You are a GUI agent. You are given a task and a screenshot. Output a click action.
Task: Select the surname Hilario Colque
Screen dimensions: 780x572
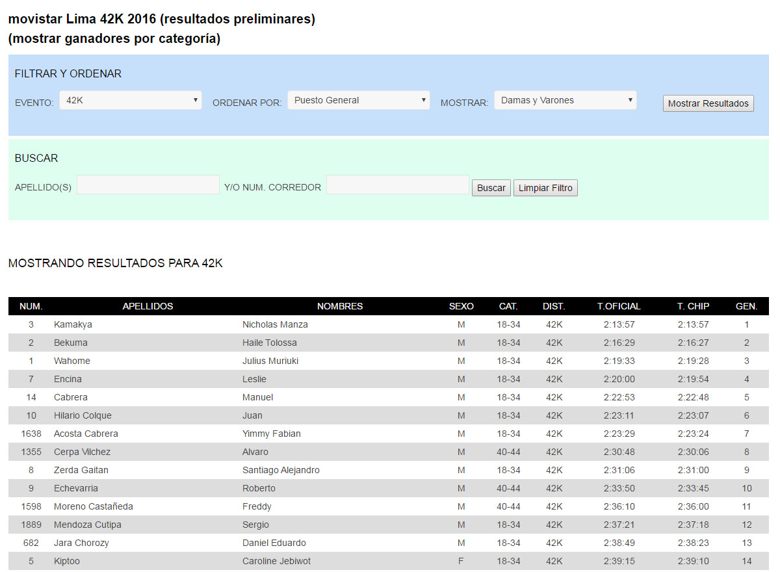click(83, 415)
